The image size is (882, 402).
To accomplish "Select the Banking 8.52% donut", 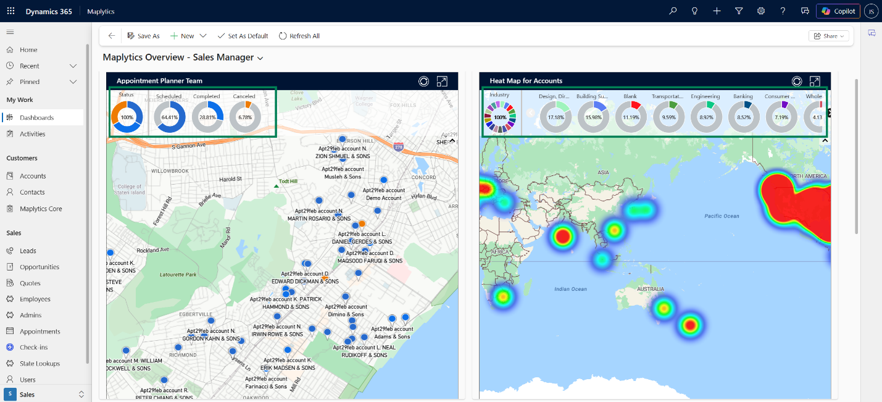I will point(744,117).
